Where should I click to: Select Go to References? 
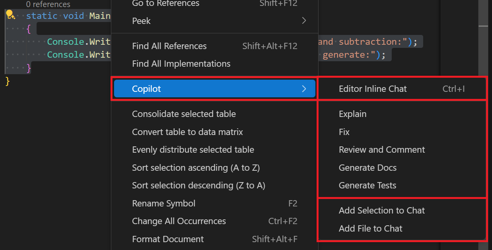click(x=214, y=4)
